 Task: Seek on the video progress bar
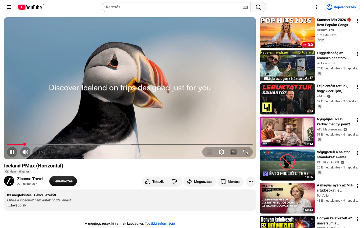[130, 144]
